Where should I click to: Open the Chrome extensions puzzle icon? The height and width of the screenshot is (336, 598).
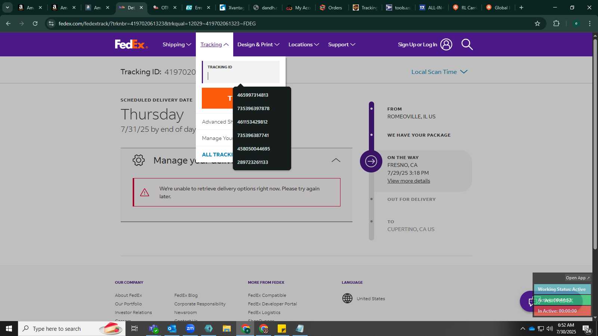click(x=556, y=24)
